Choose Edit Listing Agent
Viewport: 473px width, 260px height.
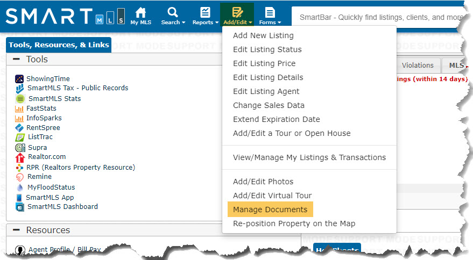coord(266,91)
